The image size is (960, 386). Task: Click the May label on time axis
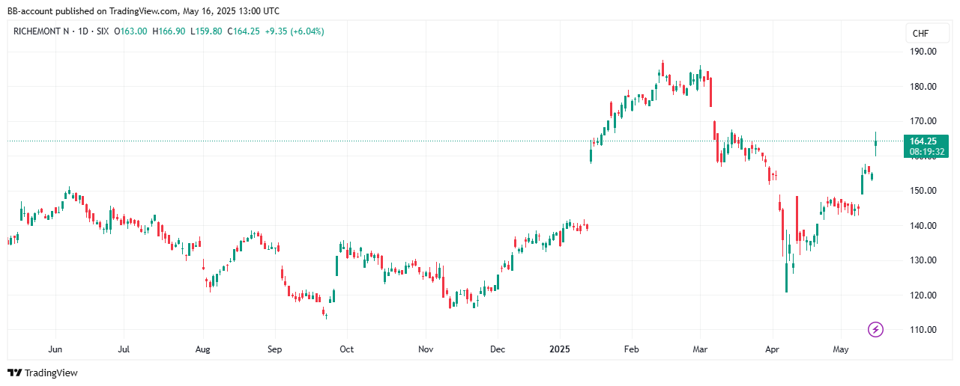coord(840,349)
